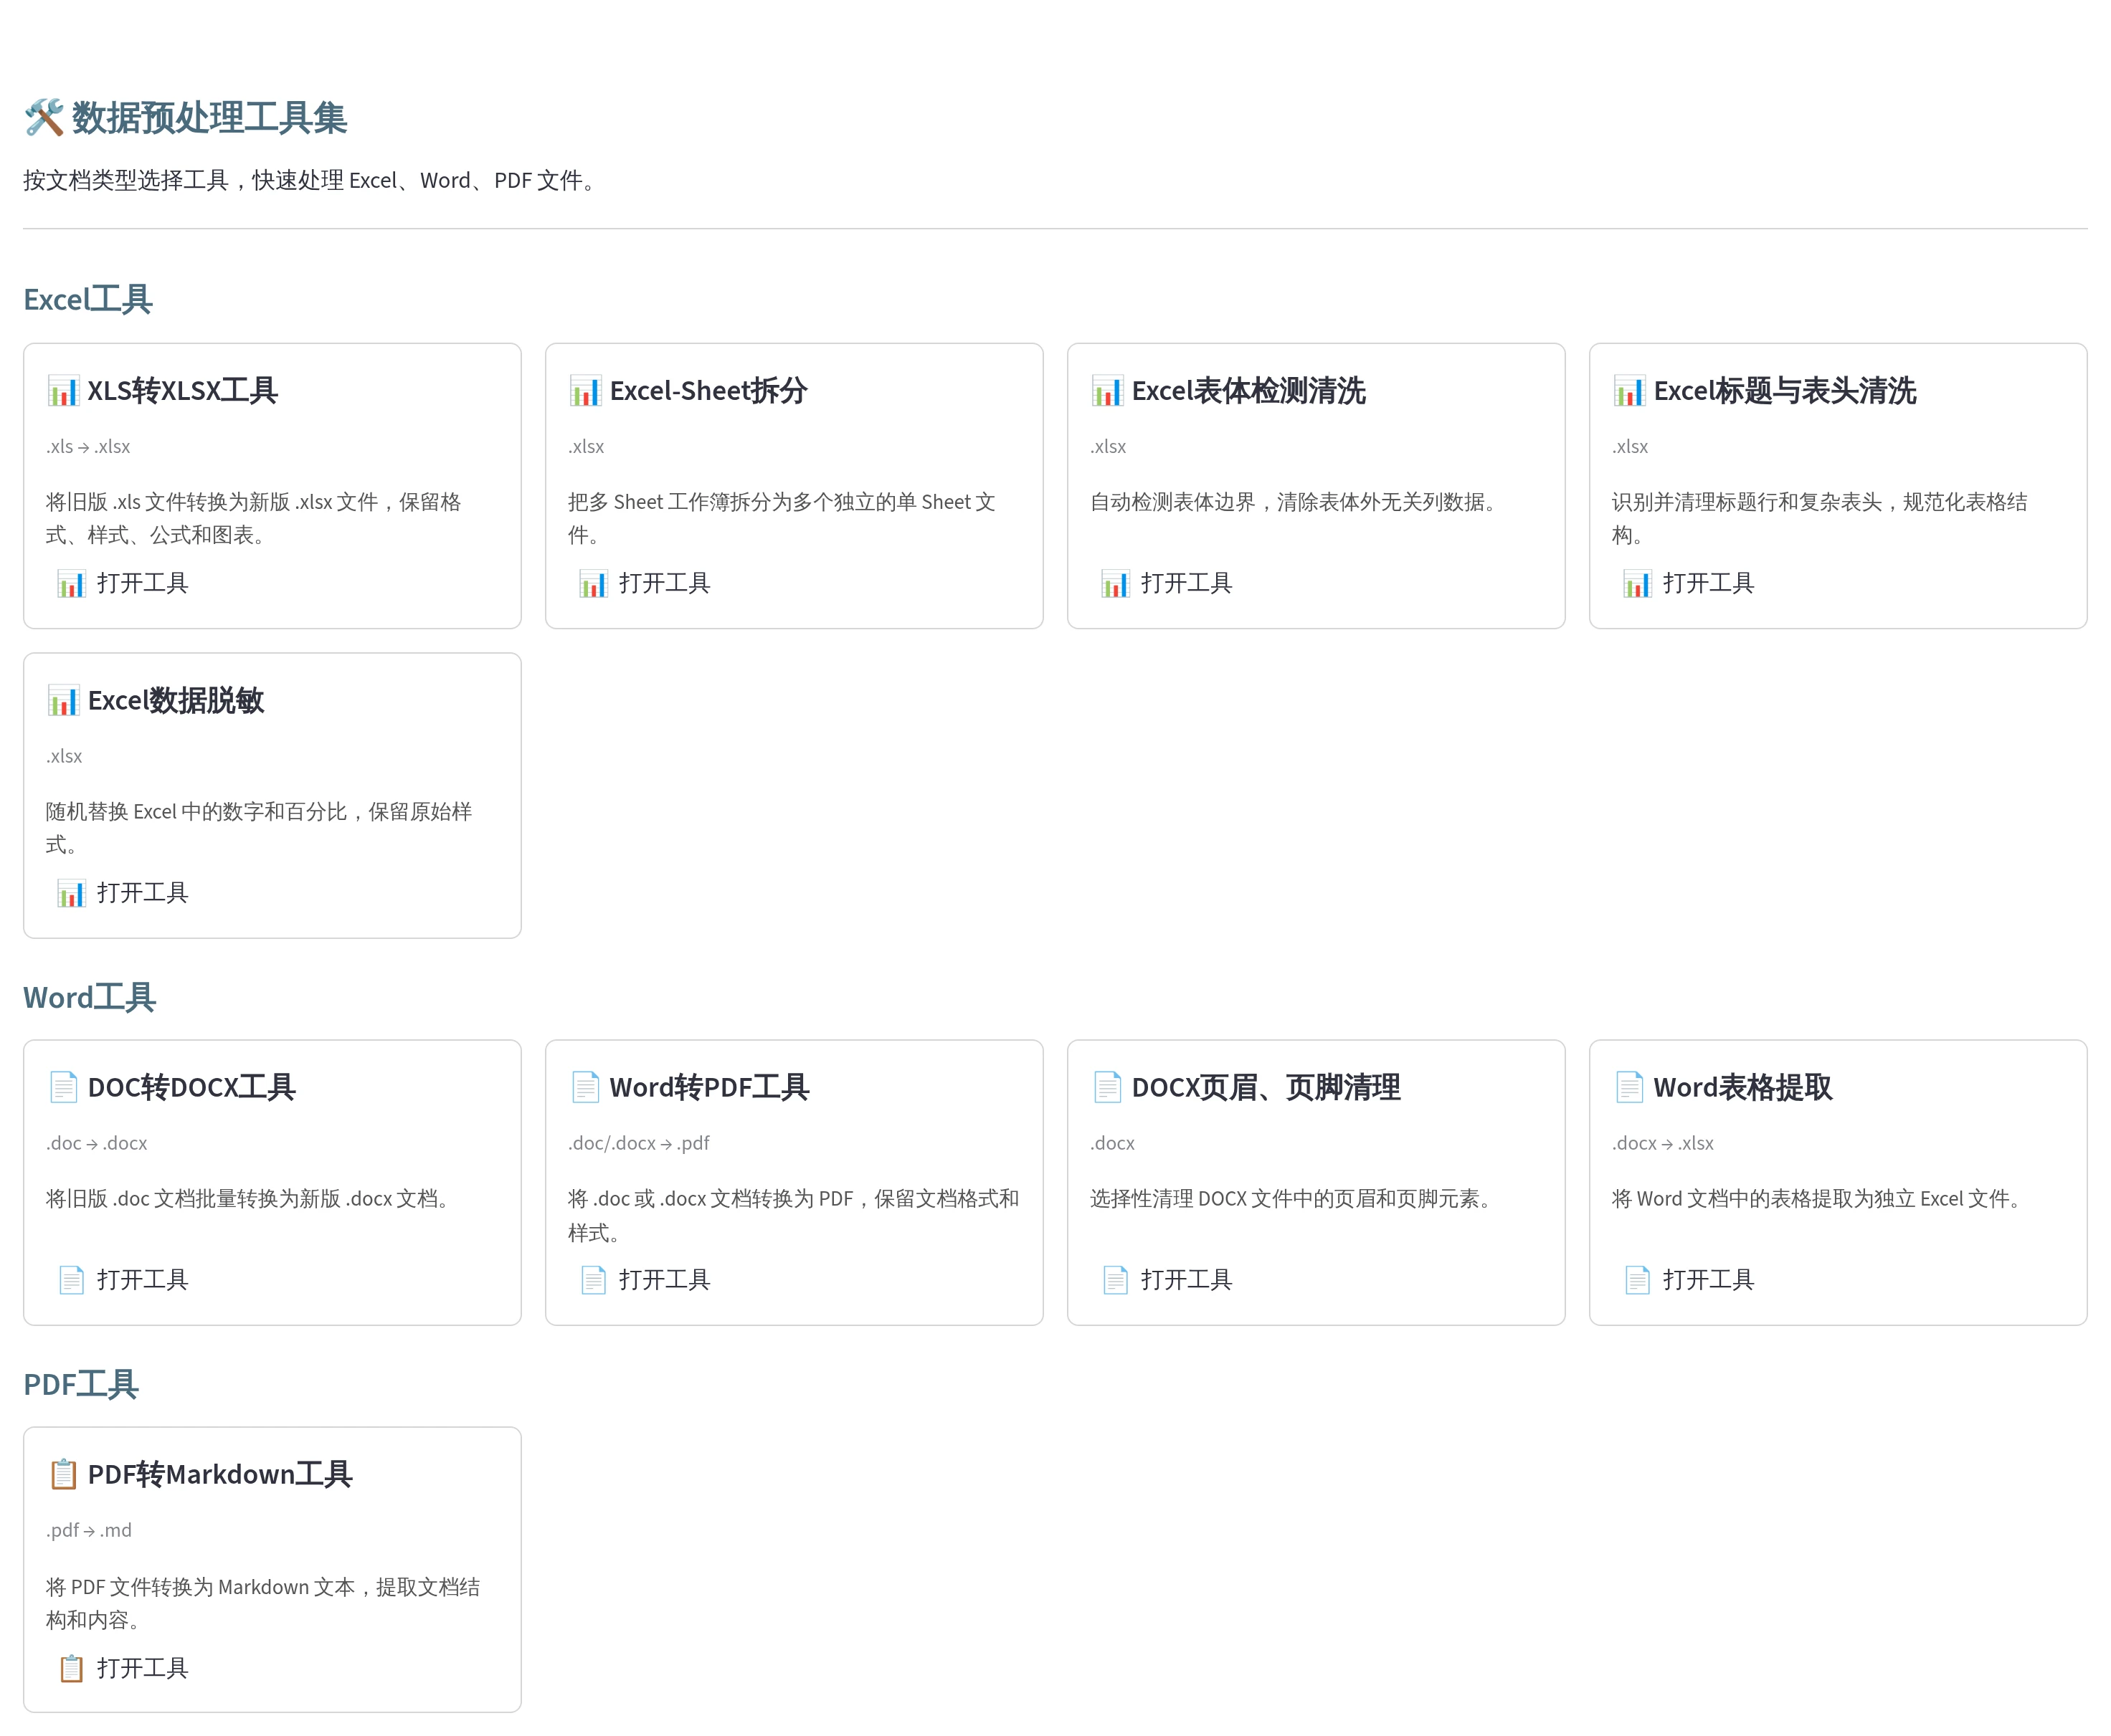Screen dimensions: 2111x1736
Task: Click the document icon beside Word表格提取 title
Action: click(x=1628, y=1087)
